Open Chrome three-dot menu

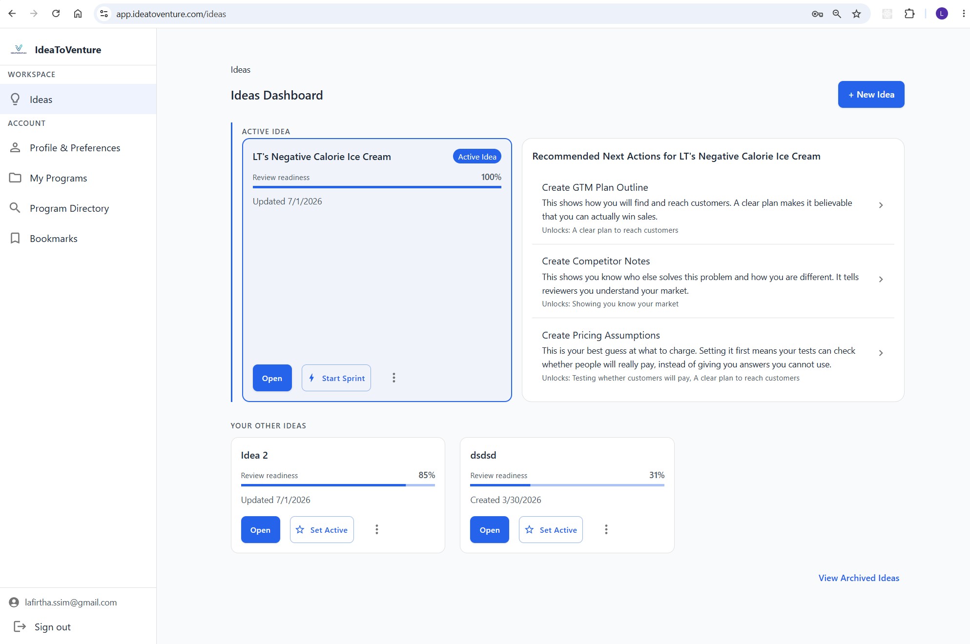pos(963,14)
